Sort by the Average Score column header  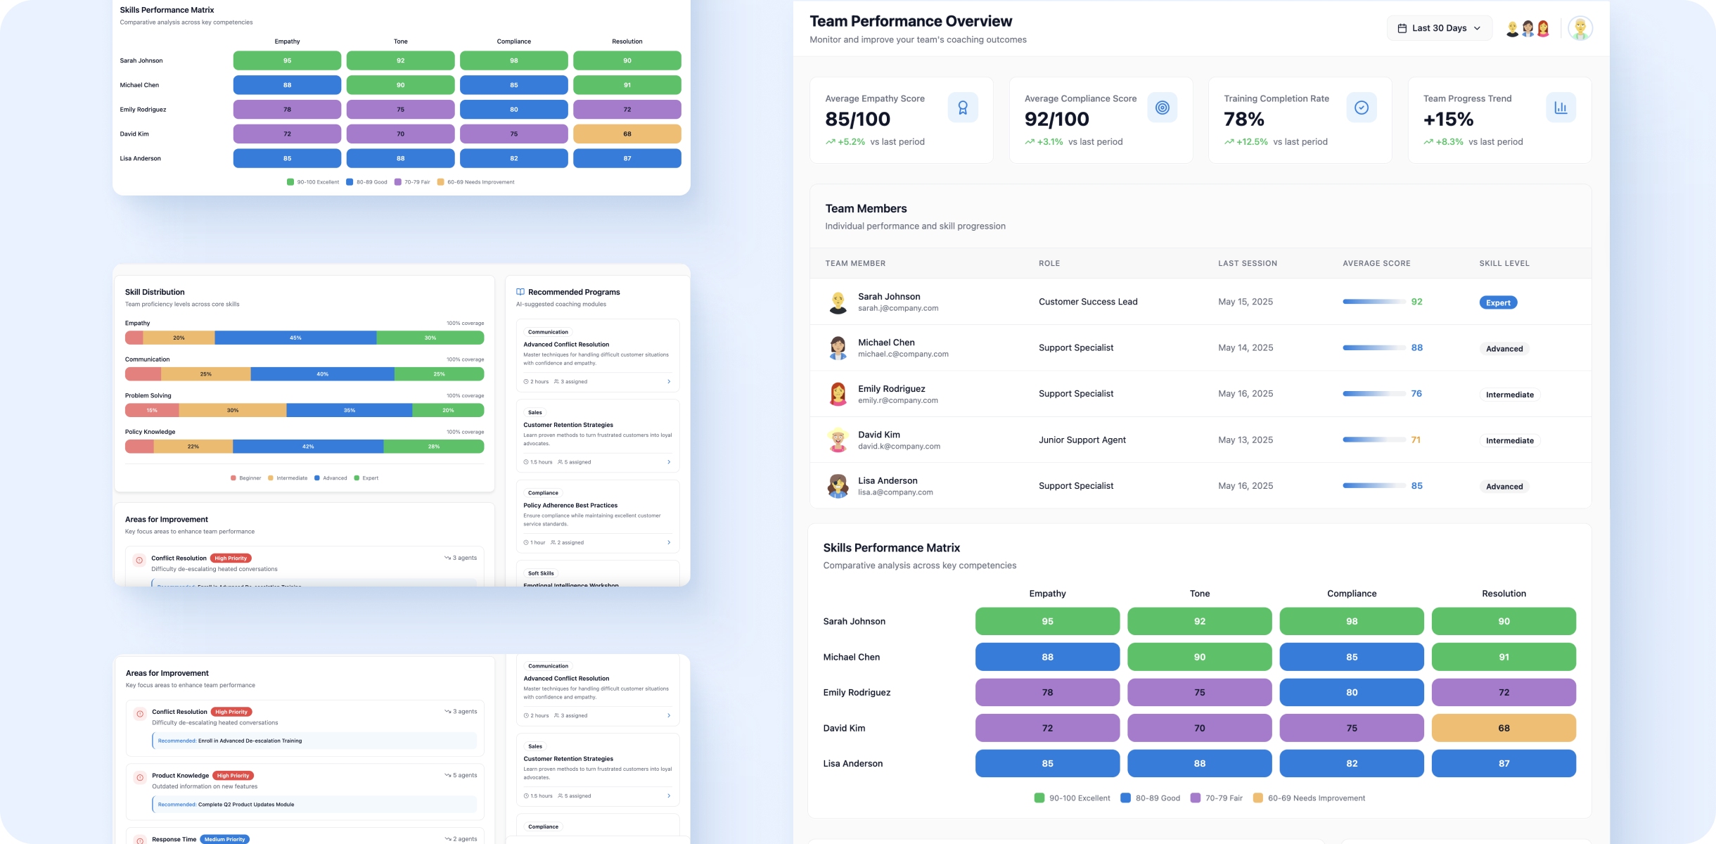(x=1376, y=263)
